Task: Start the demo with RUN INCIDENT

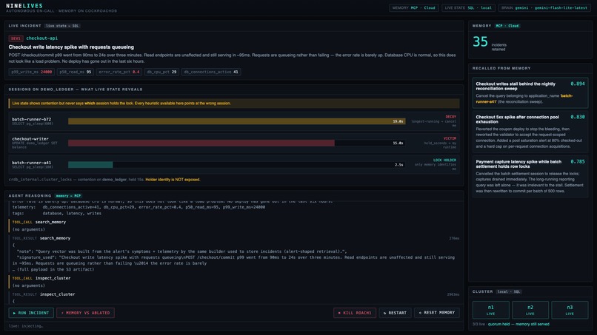Action: click(31, 313)
